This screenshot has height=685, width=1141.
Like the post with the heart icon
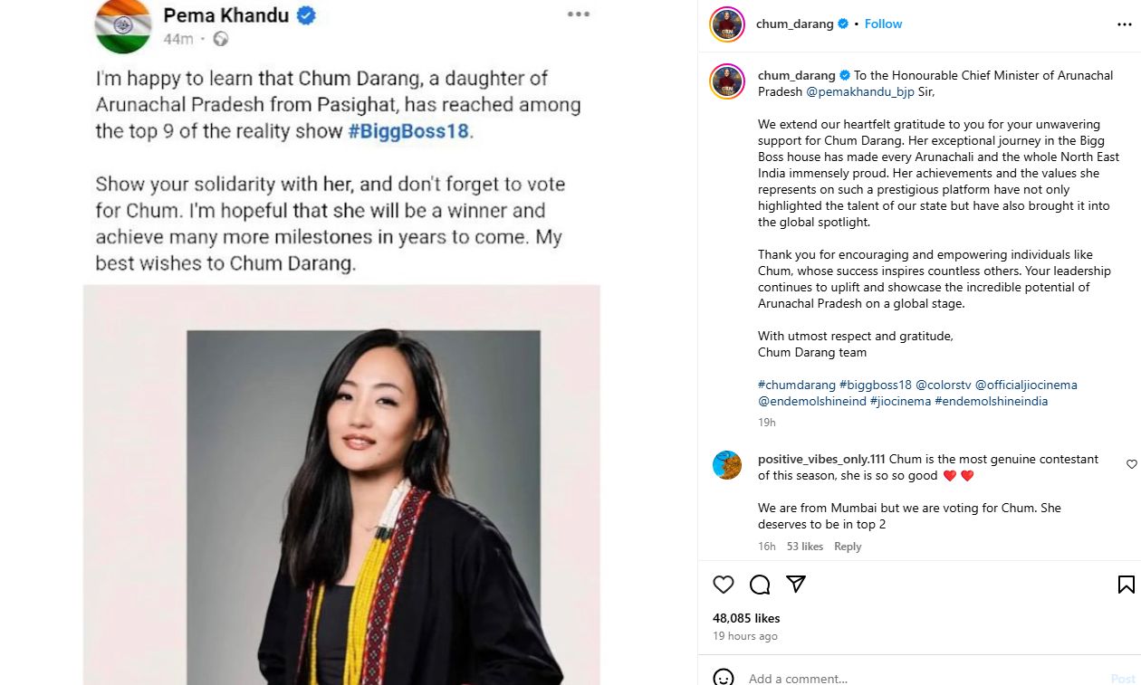click(723, 585)
